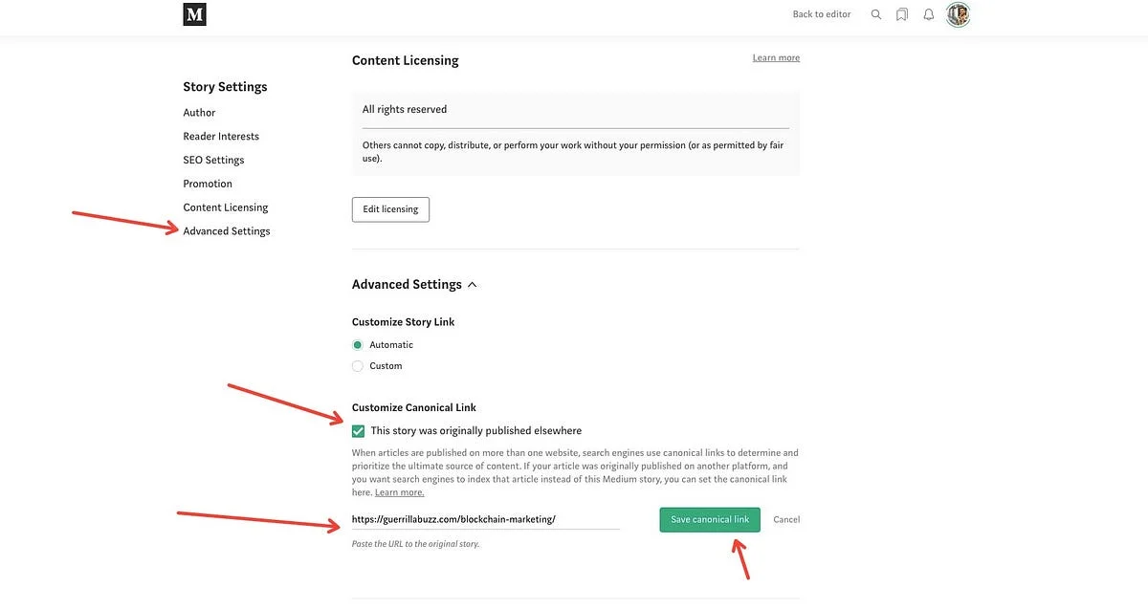
Task: Open SEO Settings in the sidebar
Action: [x=213, y=160]
